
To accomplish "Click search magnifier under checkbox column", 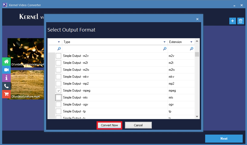I will [59, 49].
